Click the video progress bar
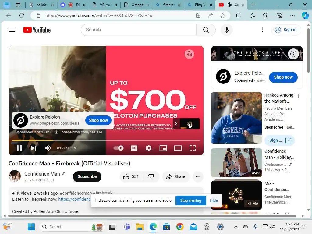 coord(106,140)
